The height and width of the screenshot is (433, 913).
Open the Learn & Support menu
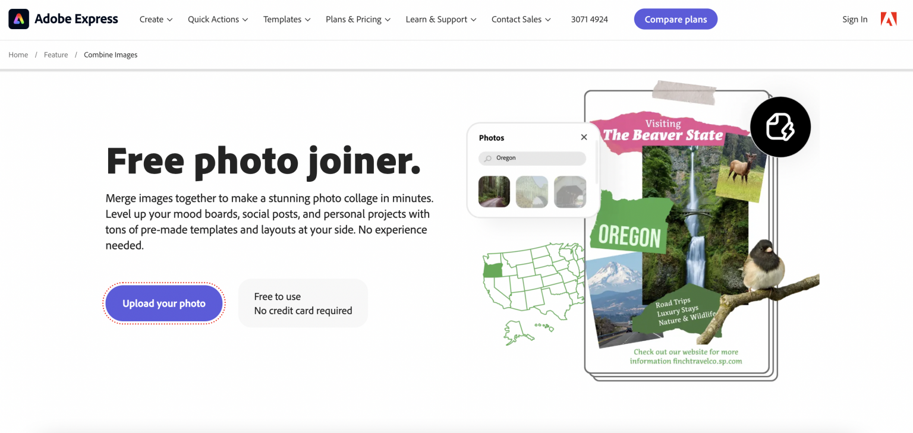441,20
